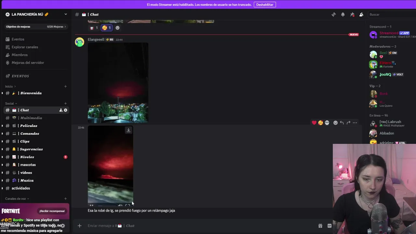Collapse Canales de voz category
The image size is (416, 234).
[x=17, y=199]
